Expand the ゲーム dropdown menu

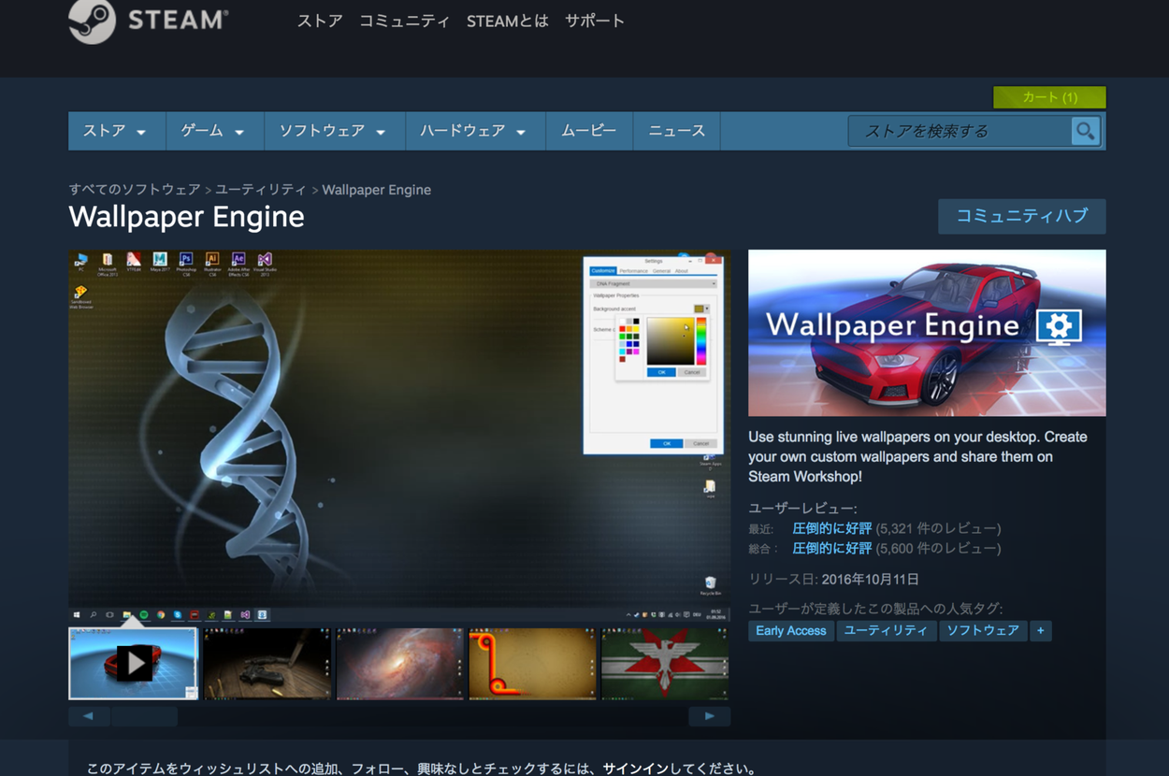click(214, 132)
